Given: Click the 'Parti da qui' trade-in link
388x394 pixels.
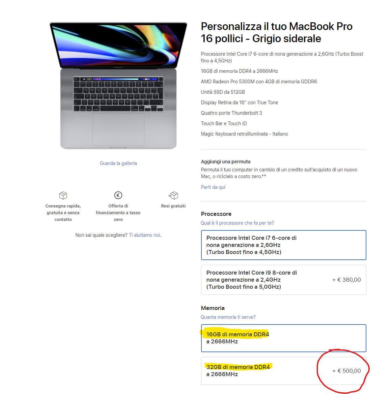Looking at the screenshot, I should 213,187.
